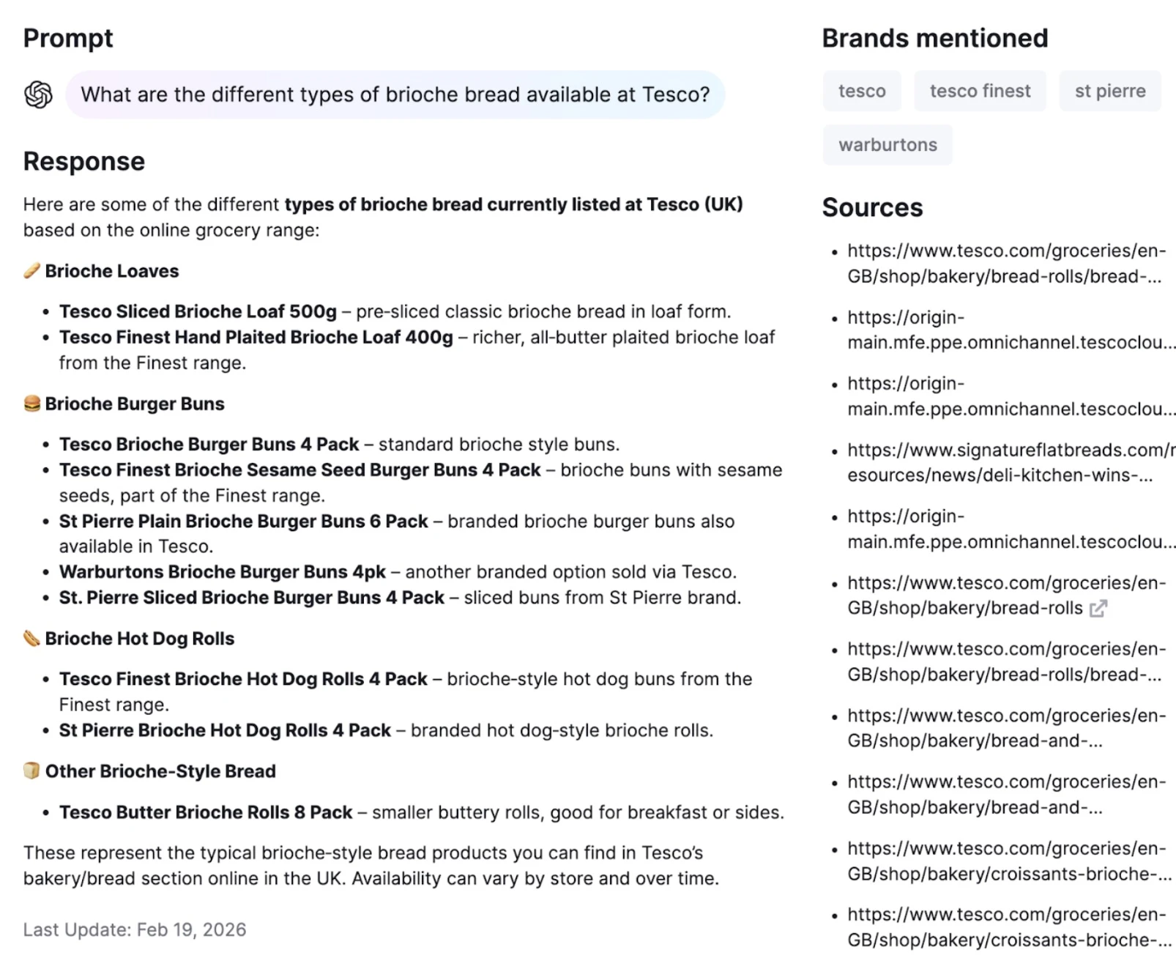The width and height of the screenshot is (1176, 961).
Task: Click the burger emoji beside Brioche Burger Buns
Action: click(x=31, y=404)
